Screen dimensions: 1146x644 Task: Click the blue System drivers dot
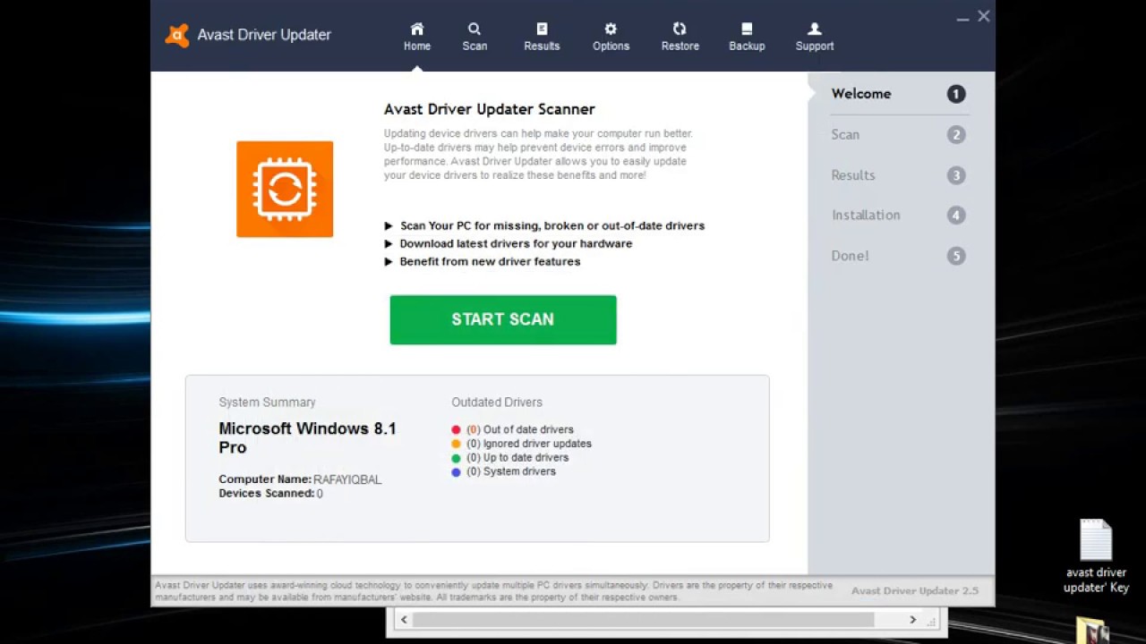456,471
